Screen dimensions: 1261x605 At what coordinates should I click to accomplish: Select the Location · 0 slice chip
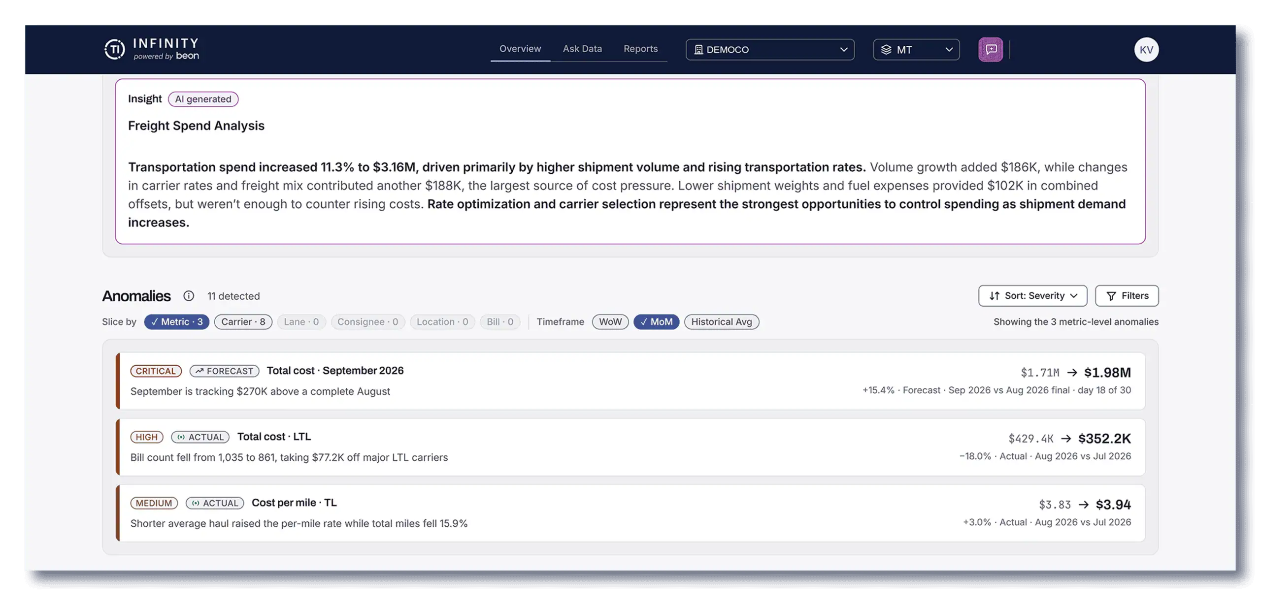pos(442,321)
